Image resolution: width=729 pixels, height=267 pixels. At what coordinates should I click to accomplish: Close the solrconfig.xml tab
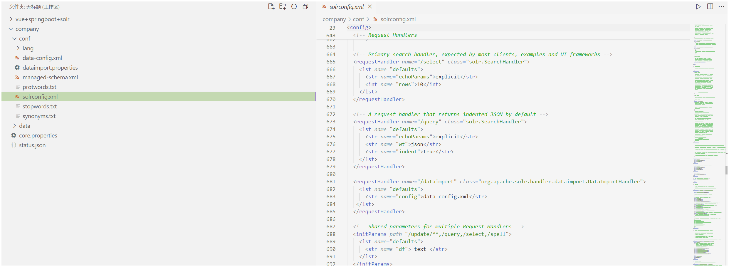(370, 7)
